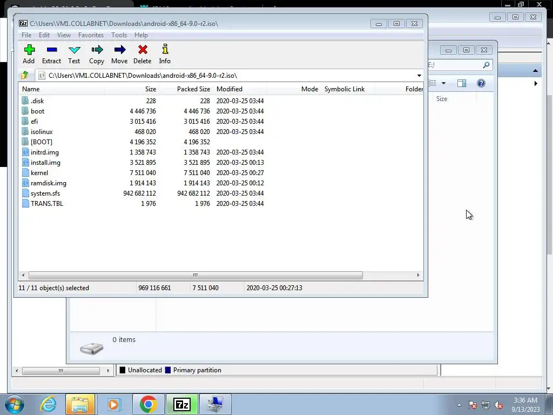
Task: Click the right arrow of 7-Zip scrollbar
Action: pos(419,275)
